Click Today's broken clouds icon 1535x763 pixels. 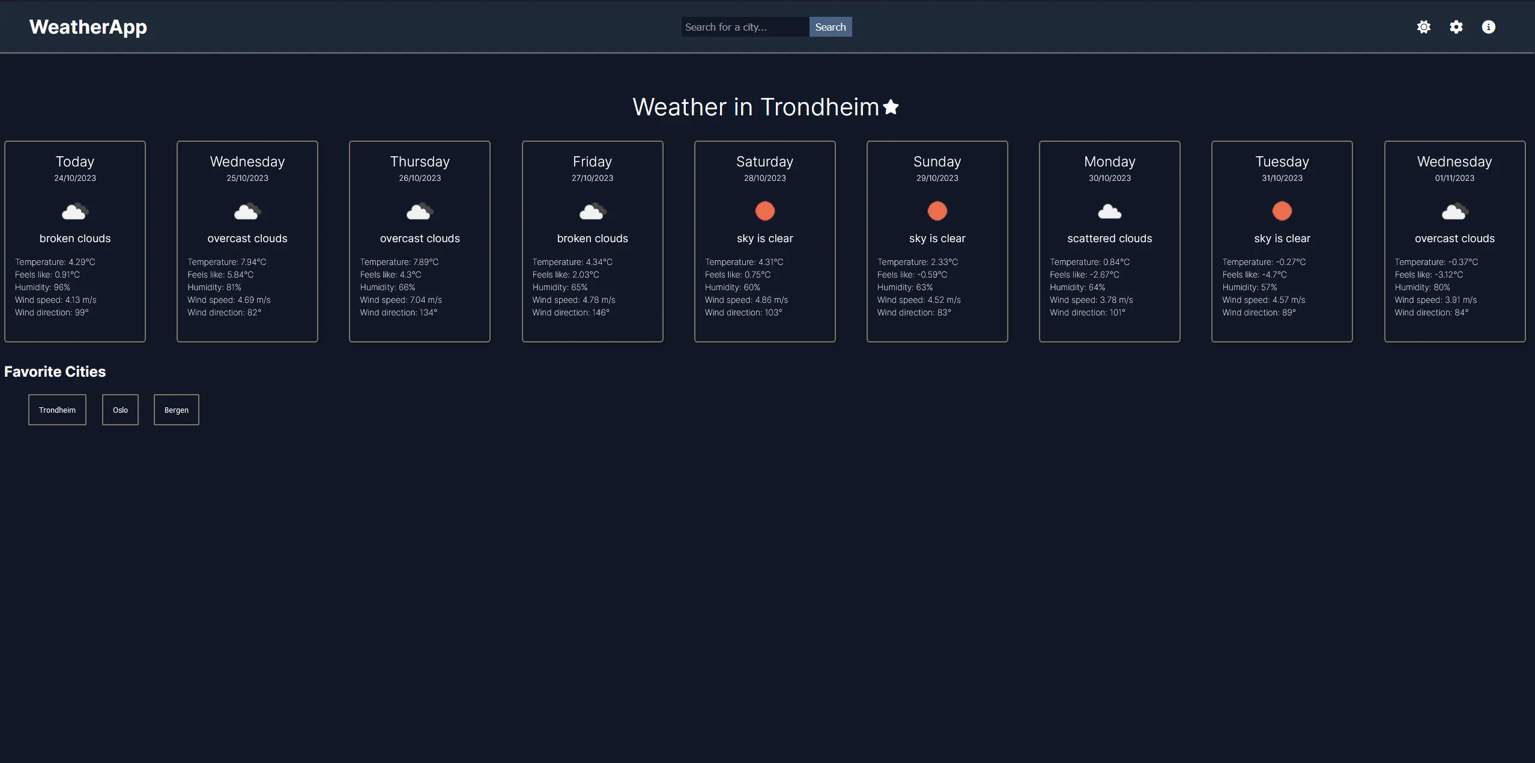tap(74, 211)
